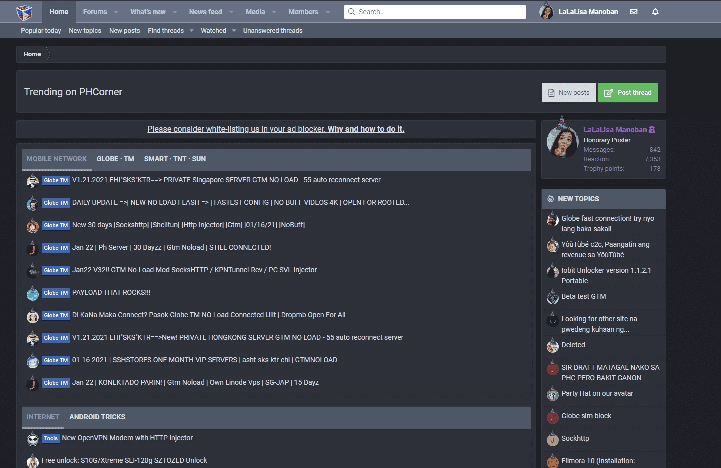Open avatar of Private Singapore Server thread poster
This screenshot has height=468, width=721.
coord(33,181)
